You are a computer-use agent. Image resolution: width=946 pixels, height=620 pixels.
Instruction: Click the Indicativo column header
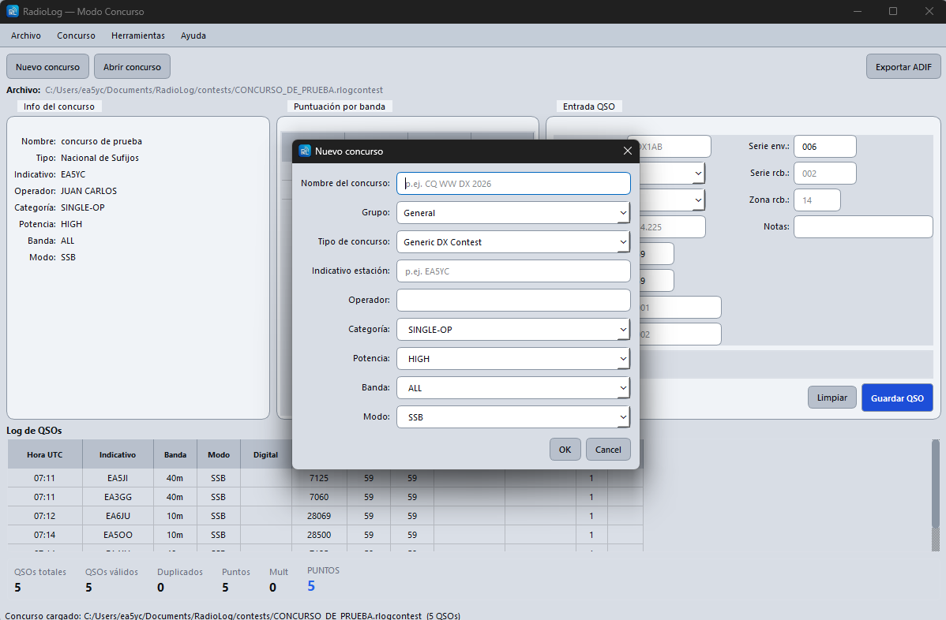118,455
